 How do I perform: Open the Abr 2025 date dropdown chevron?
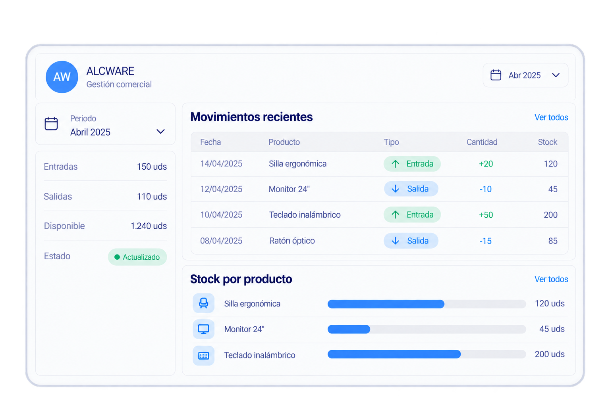556,75
